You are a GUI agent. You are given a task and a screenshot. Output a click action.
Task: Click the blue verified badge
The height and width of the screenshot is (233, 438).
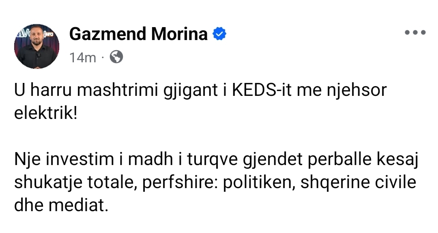tap(220, 34)
